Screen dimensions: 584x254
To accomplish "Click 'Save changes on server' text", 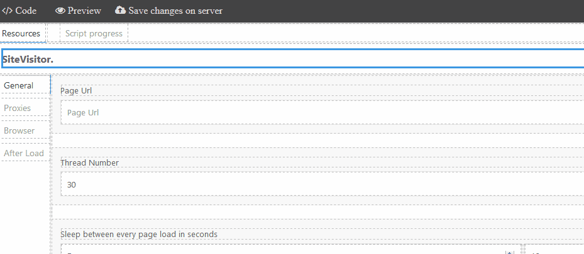I will click(x=175, y=11).
